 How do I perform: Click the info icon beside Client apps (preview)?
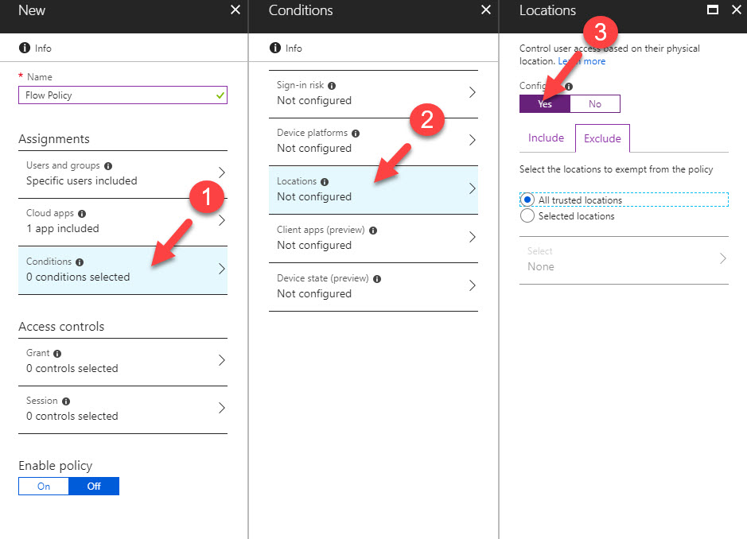click(373, 231)
